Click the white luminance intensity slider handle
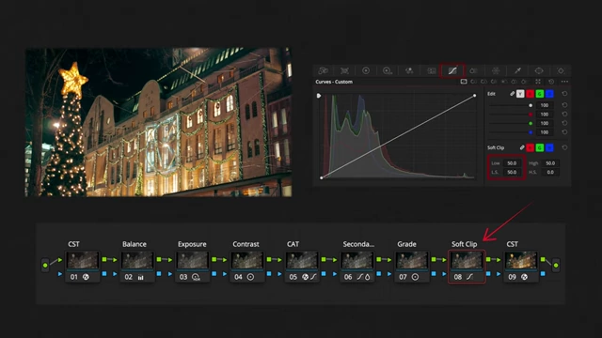602x338 pixels. 531,105
